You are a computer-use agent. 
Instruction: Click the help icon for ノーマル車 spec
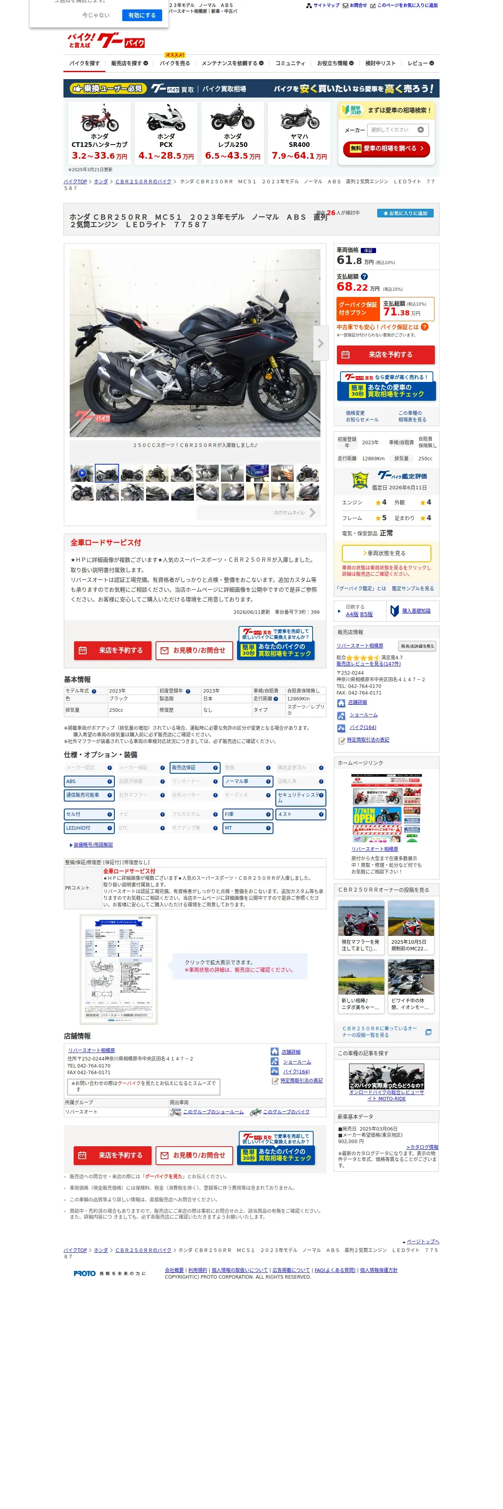point(268,782)
